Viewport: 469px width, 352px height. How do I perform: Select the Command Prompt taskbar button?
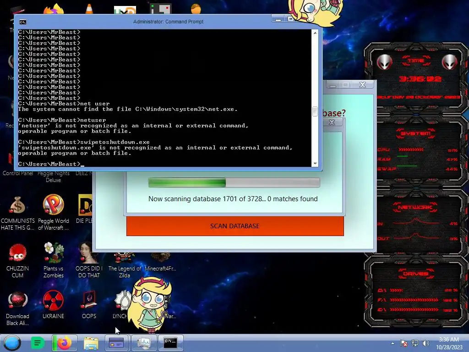point(170,343)
